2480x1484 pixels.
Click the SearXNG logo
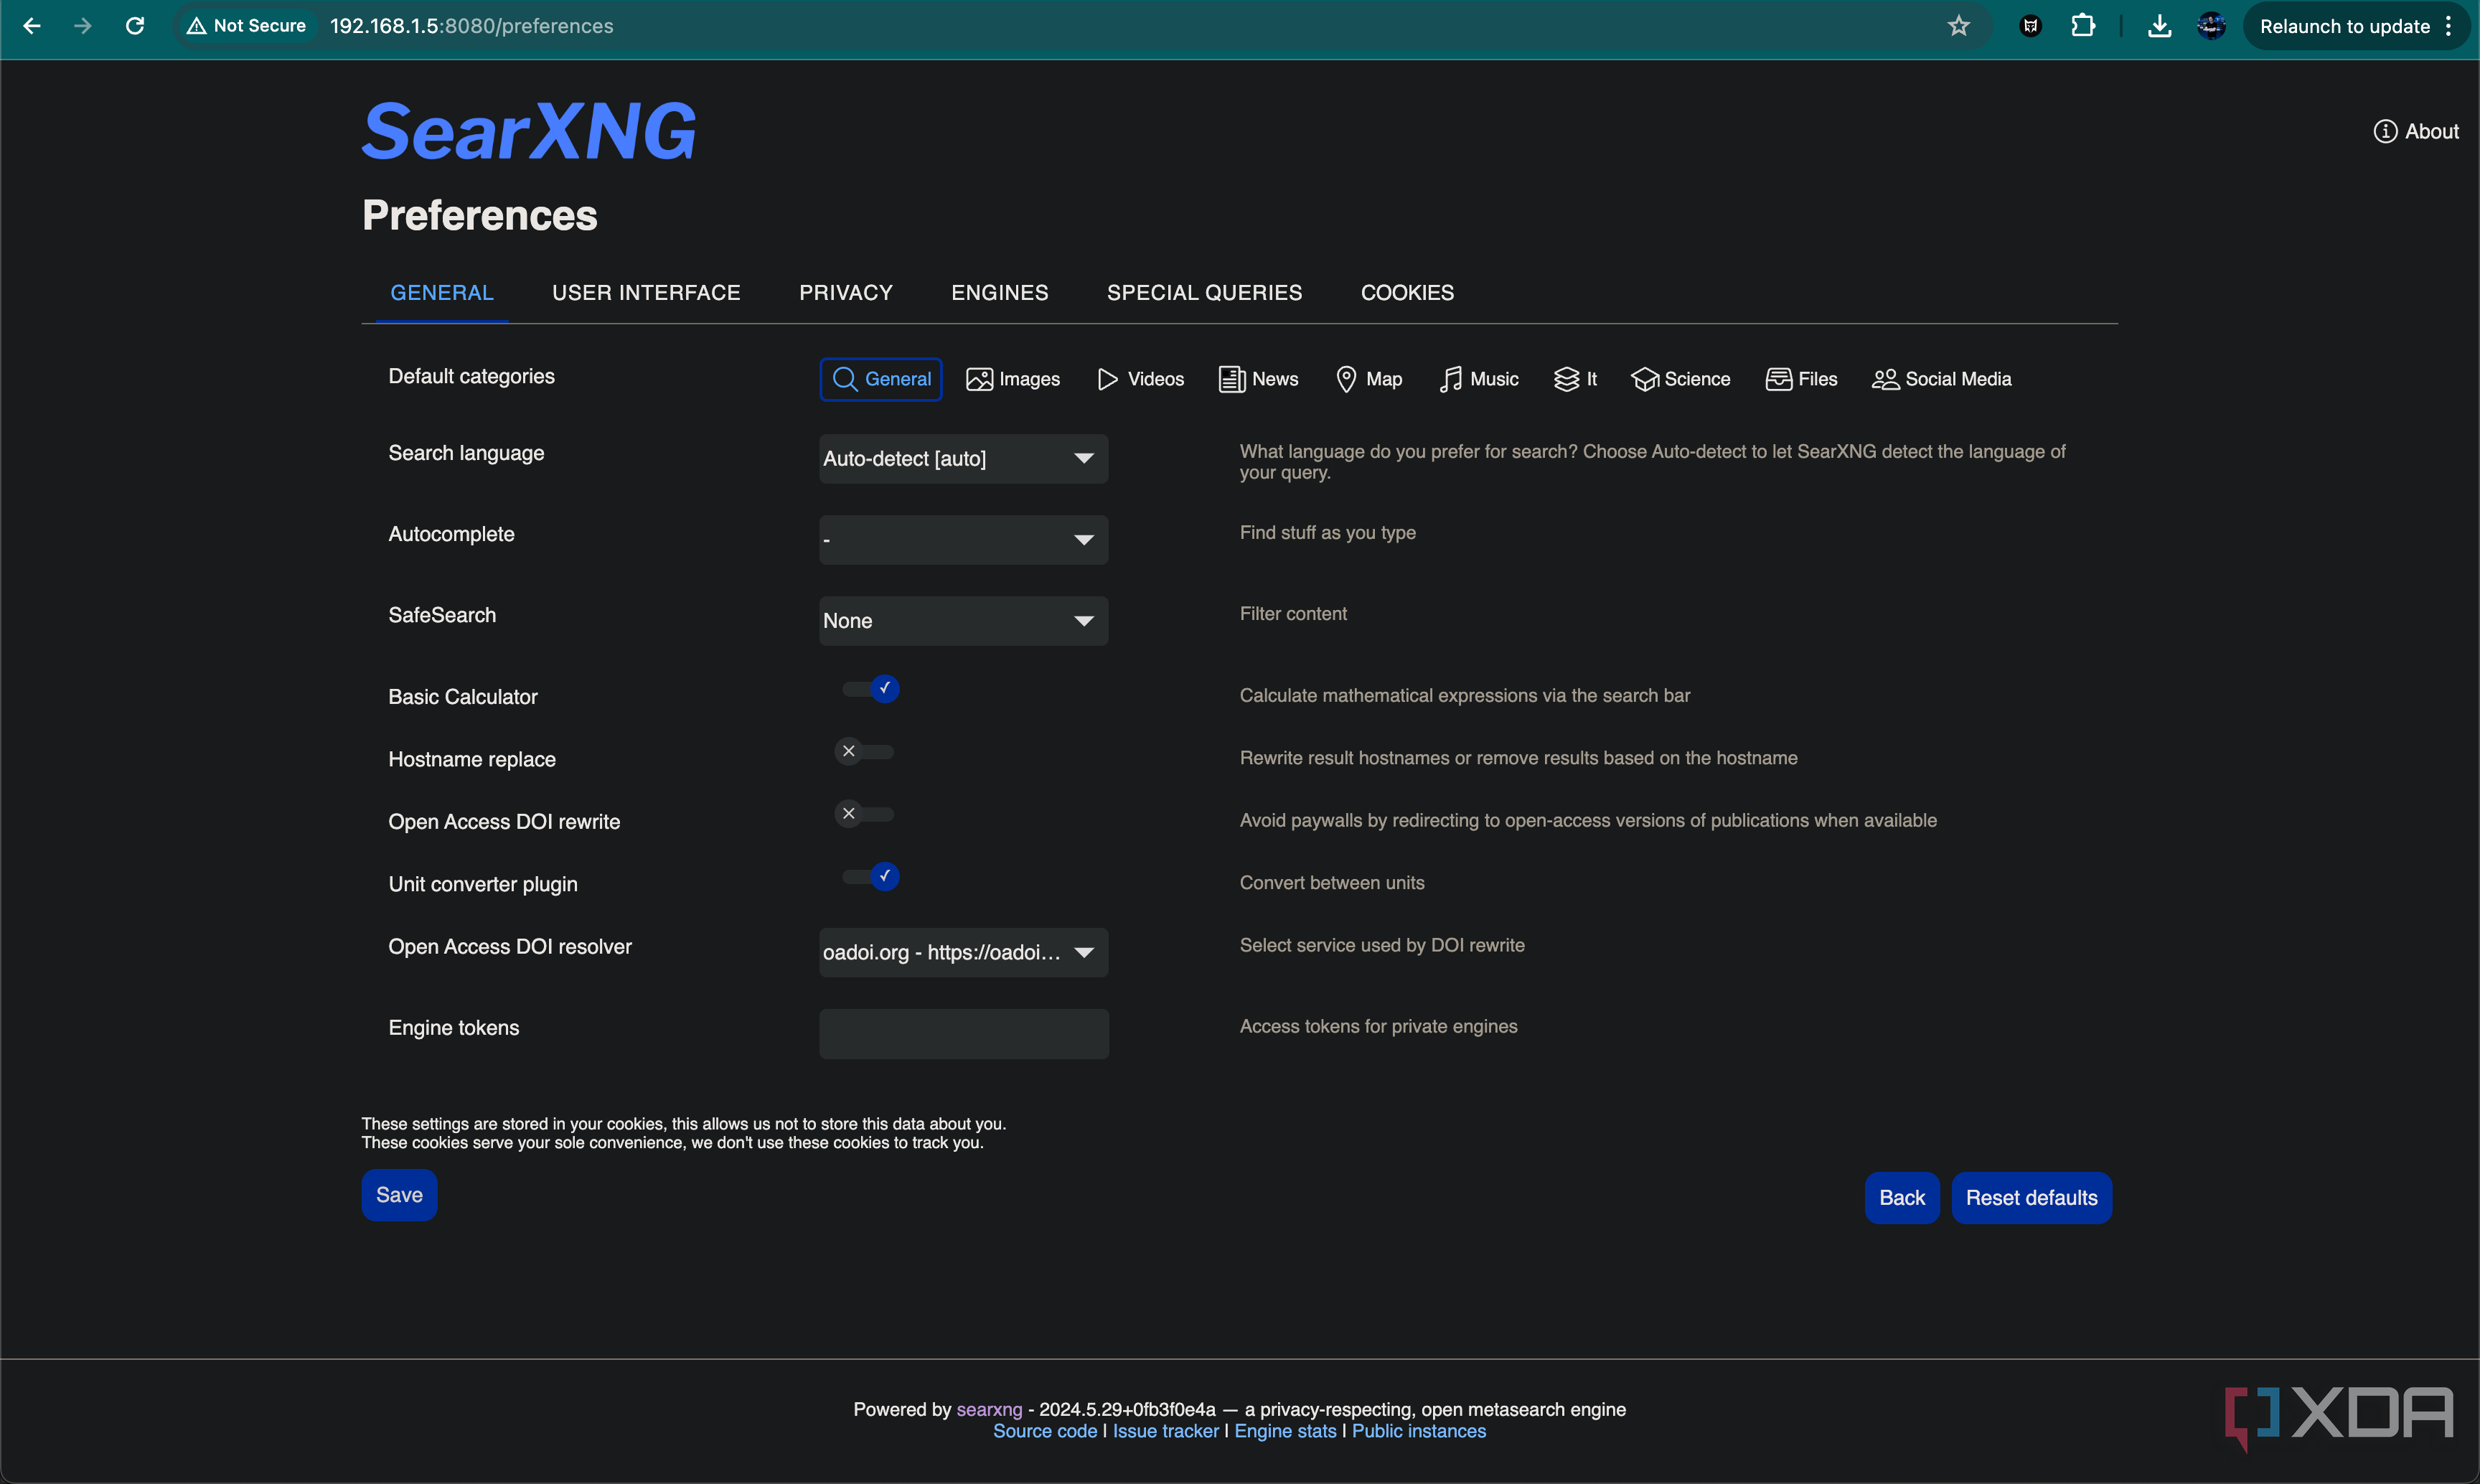529,131
